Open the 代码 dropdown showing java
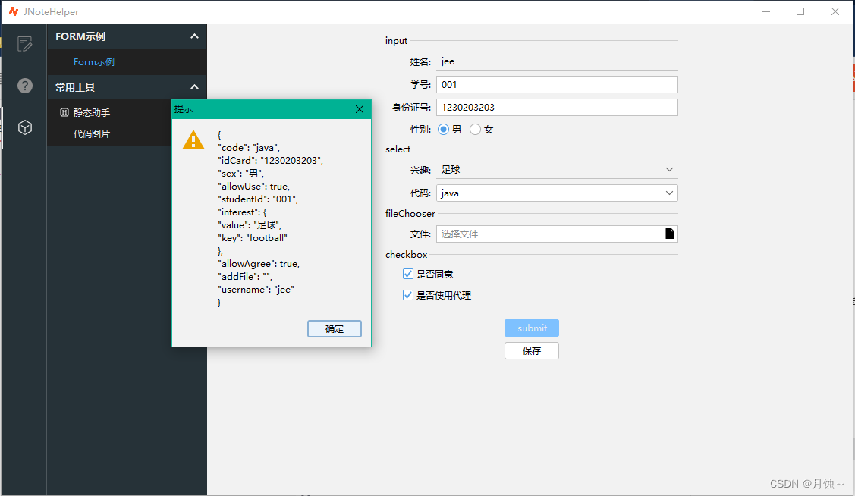The height and width of the screenshot is (496, 855). click(557, 193)
